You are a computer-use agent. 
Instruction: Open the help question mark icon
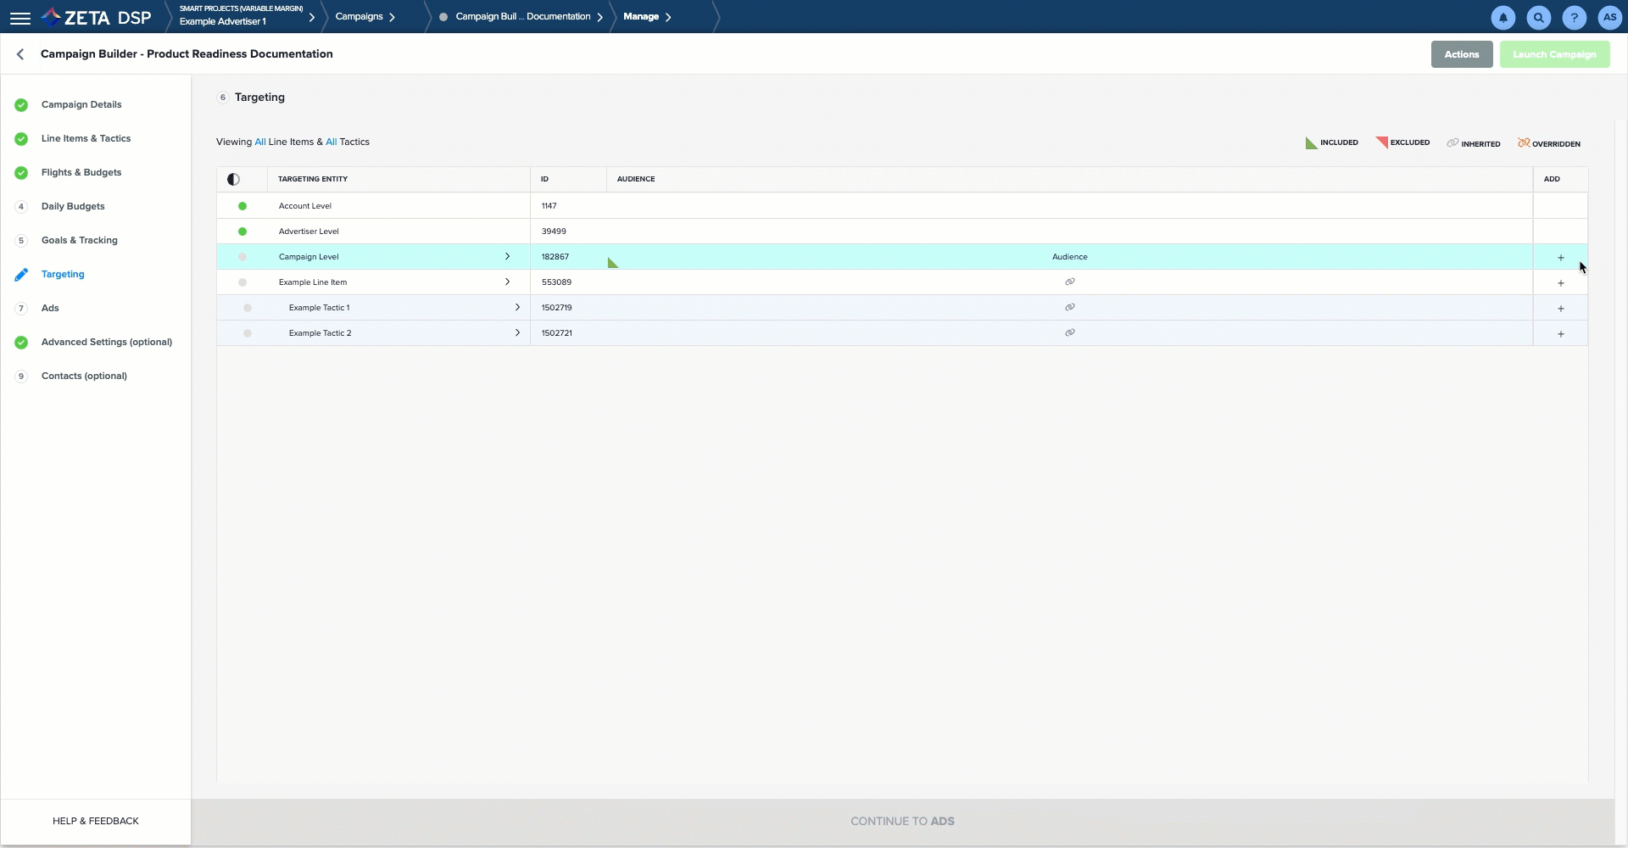[1574, 18]
